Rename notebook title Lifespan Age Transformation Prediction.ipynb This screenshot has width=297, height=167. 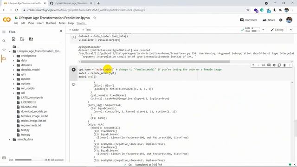(x=54, y=18)
